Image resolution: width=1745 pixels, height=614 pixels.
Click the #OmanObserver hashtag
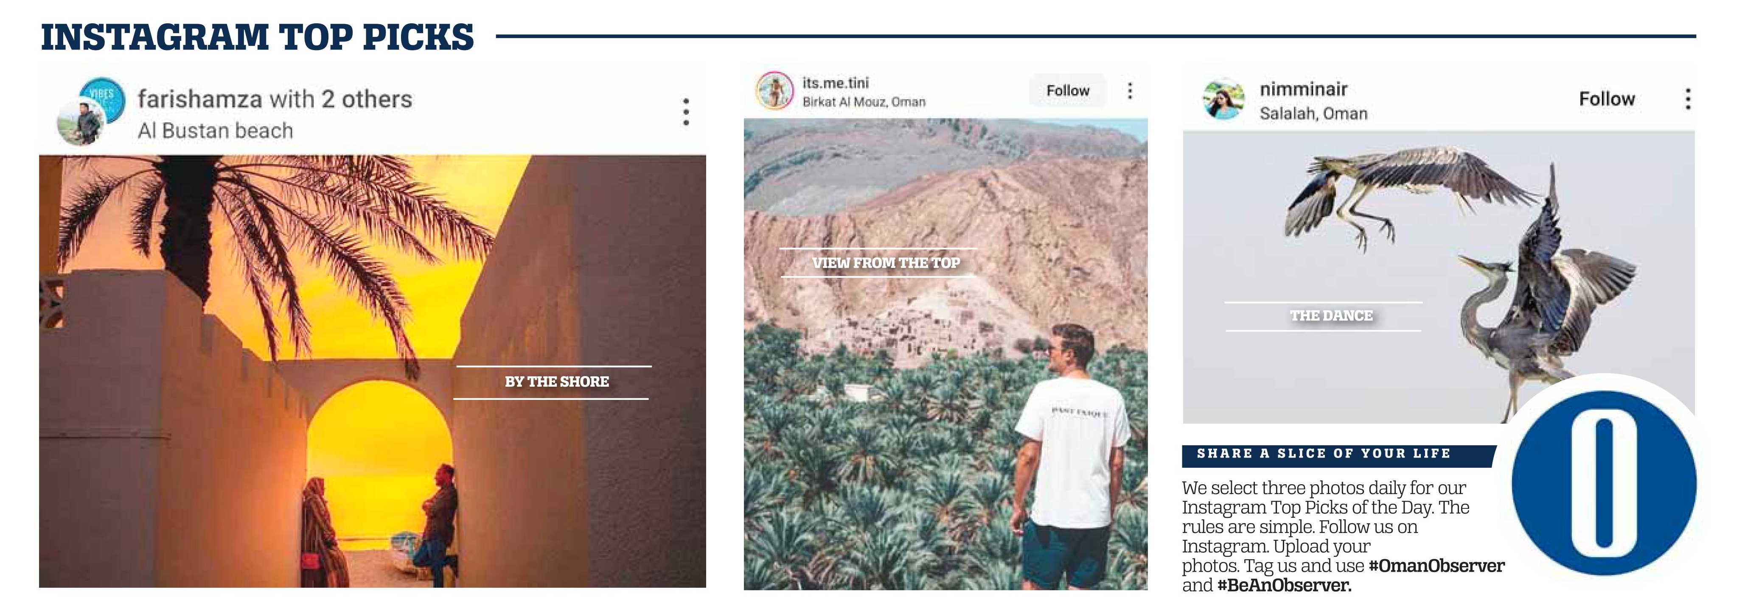(x=1436, y=566)
